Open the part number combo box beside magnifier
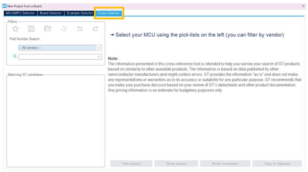Screen dimensions: 308x172 coord(60,57)
